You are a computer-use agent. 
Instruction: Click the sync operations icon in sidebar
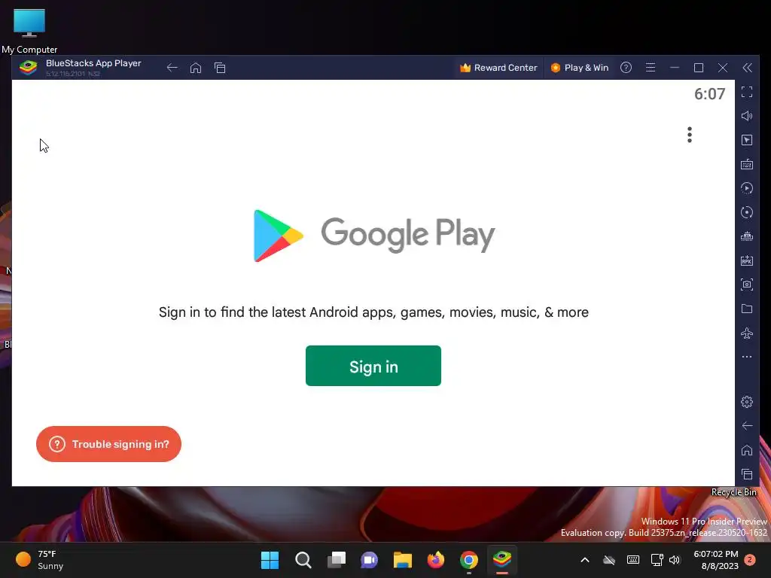click(746, 212)
